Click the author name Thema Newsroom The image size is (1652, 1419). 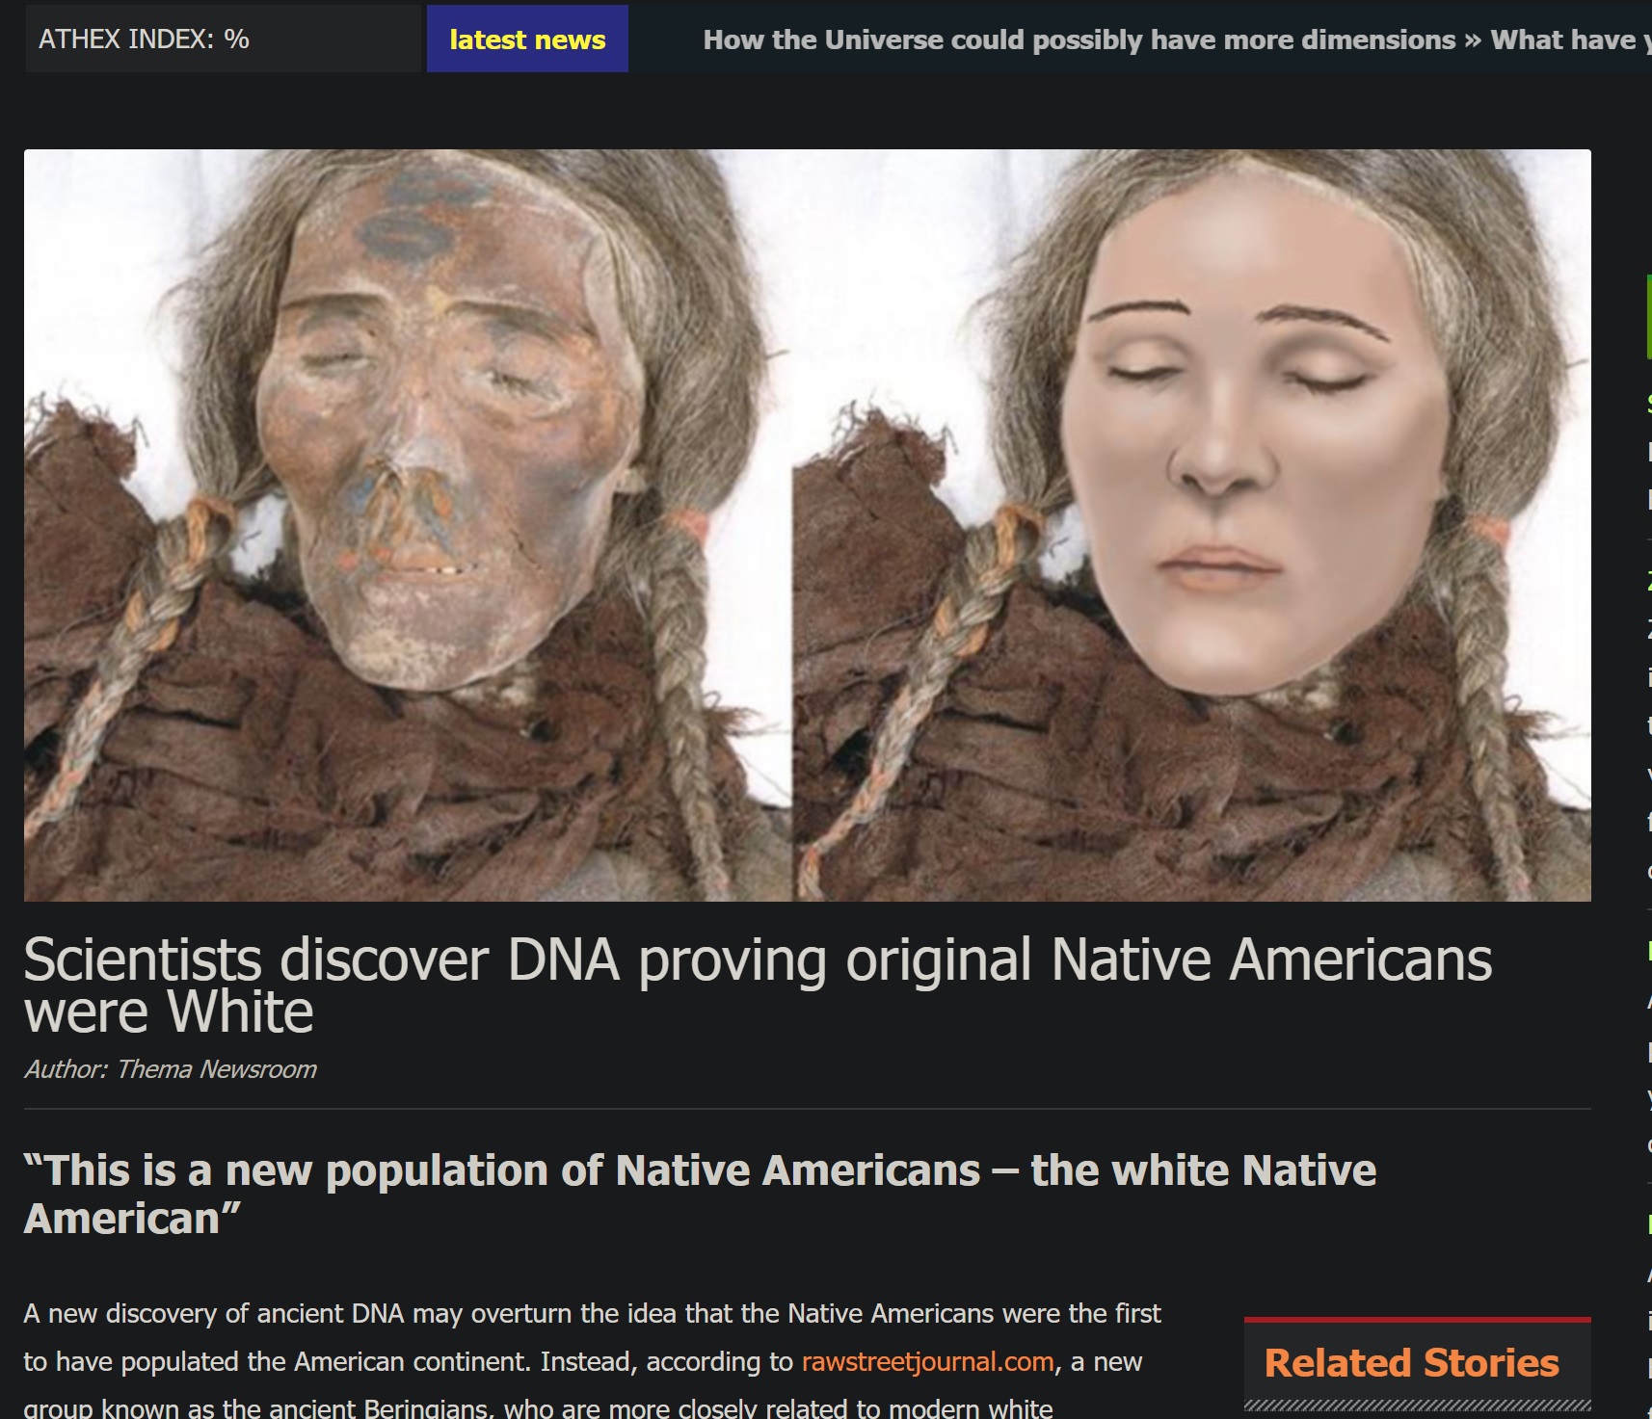[x=216, y=1069]
